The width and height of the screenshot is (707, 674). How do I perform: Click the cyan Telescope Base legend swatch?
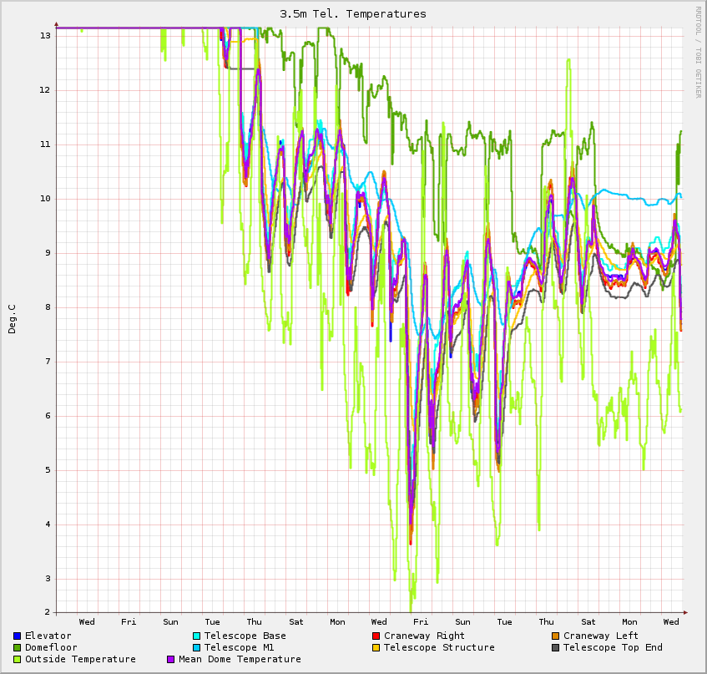196,636
